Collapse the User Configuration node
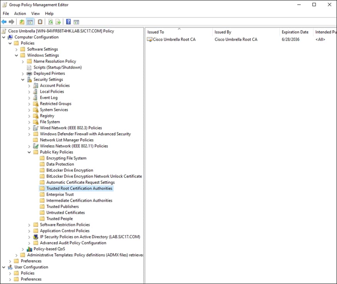This screenshot has width=337, height=284. [x=3, y=267]
